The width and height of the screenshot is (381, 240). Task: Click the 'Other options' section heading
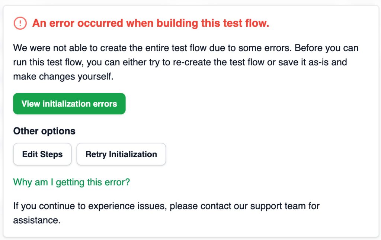pyautogui.click(x=44, y=131)
